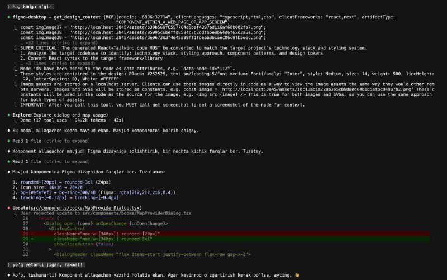This screenshot has width=447, height=280.
Task: Click the green bullet beside Explore
Action: pos(9,115)
